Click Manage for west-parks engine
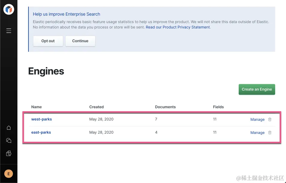Screen dimensions: 286x183 (257, 120)
